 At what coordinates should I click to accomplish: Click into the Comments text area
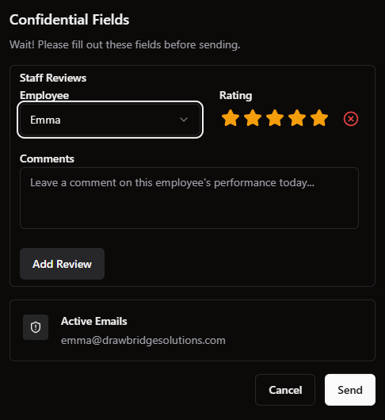pyautogui.click(x=189, y=198)
